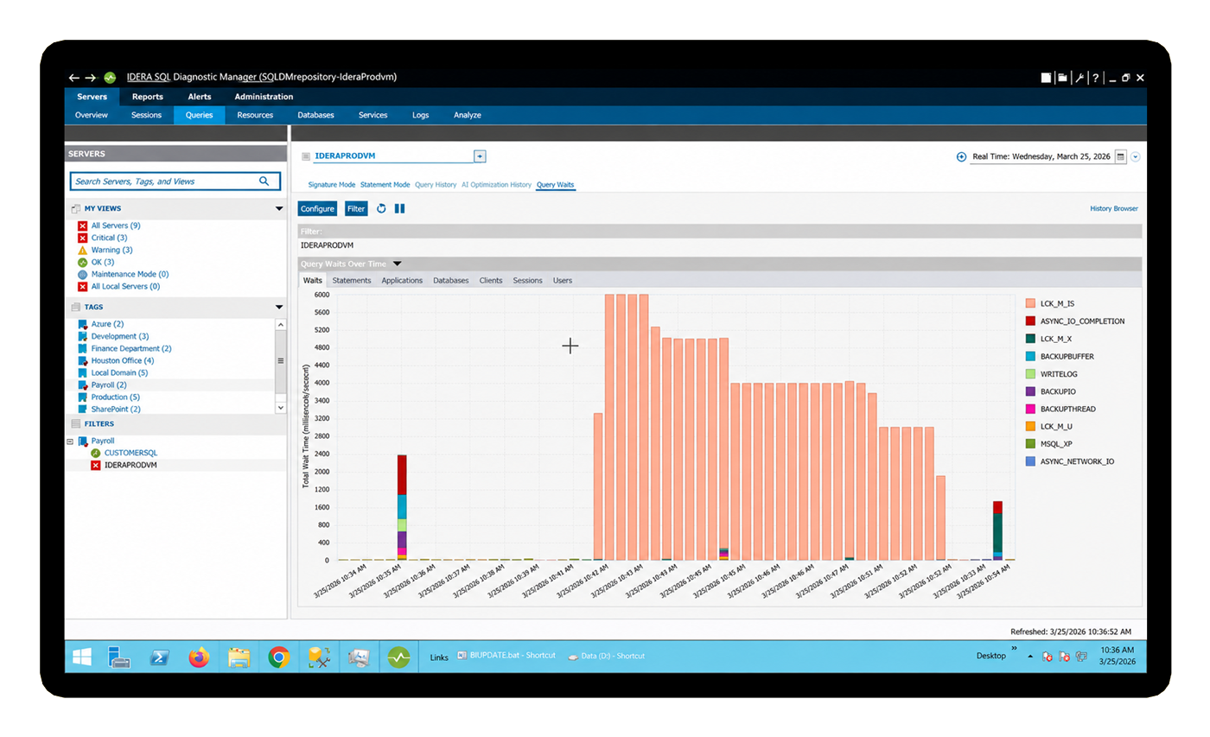Open the calendar date picker icon
Image resolution: width=1210 pixels, height=737 pixels.
click(1120, 156)
